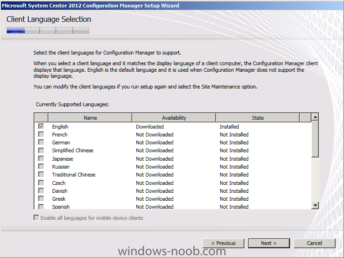Click the language list scrollbar thumb
Image resolution: width=344 pixels, height=258 pixels.
315,139
